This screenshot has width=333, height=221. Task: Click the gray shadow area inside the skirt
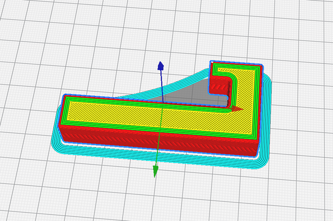click(x=187, y=93)
